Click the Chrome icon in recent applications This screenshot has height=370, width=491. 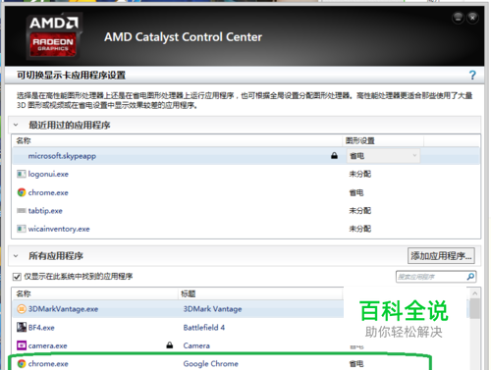click(x=22, y=192)
